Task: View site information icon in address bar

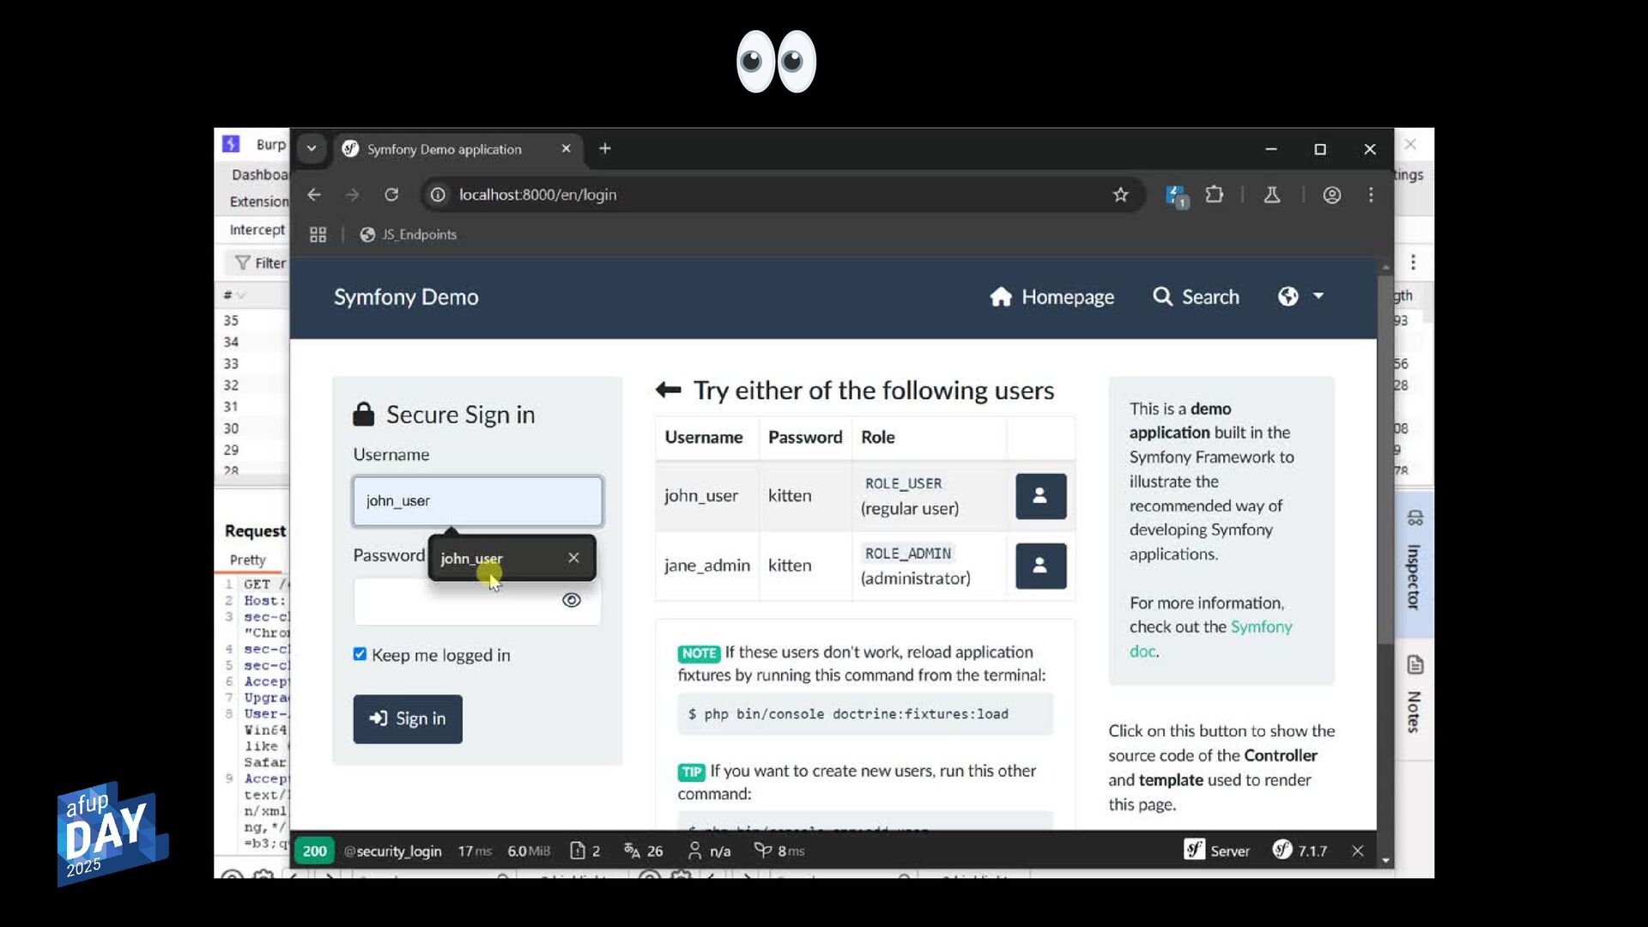Action: pyautogui.click(x=438, y=195)
